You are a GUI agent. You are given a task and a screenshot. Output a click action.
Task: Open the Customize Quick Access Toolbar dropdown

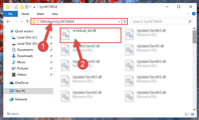tap(34, 7)
